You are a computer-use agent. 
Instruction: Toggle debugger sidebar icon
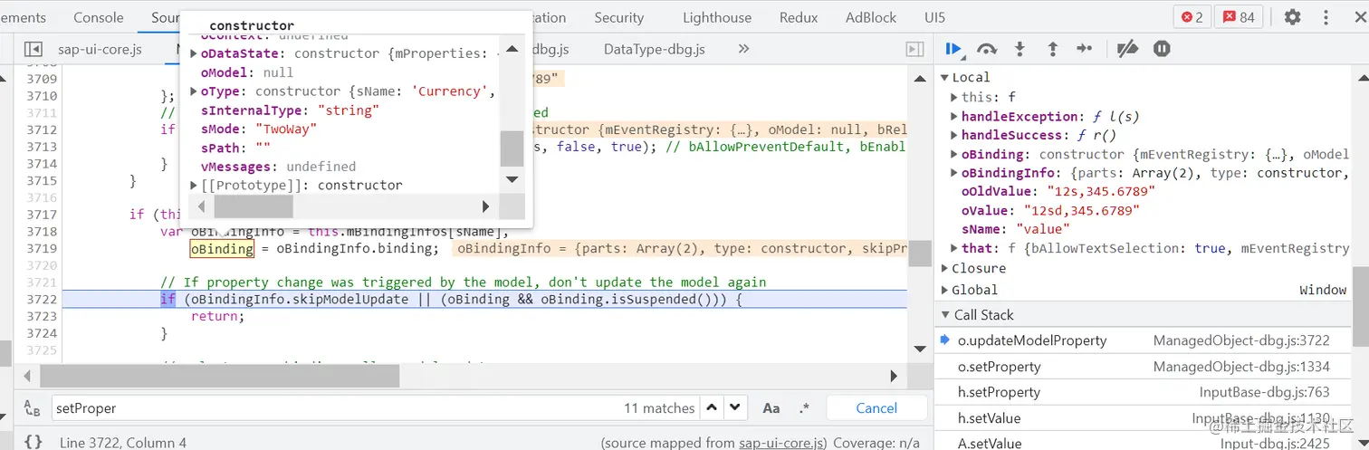click(915, 49)
